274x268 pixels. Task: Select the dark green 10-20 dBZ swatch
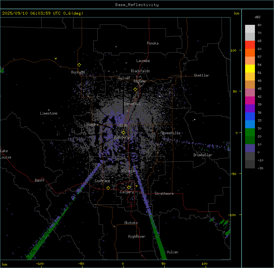[250, 140]
